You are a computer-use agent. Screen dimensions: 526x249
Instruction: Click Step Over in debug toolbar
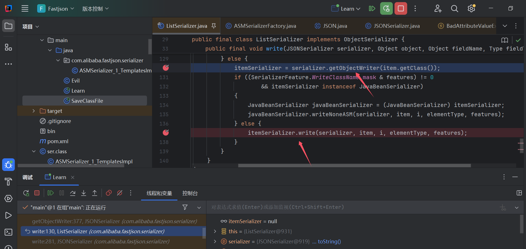pyautogui.click(x=73, y=193)
